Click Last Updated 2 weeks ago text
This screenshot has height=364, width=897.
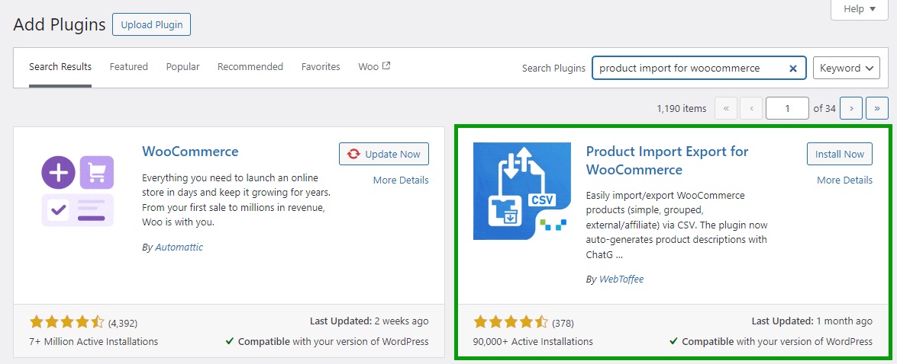pos(369,321)
